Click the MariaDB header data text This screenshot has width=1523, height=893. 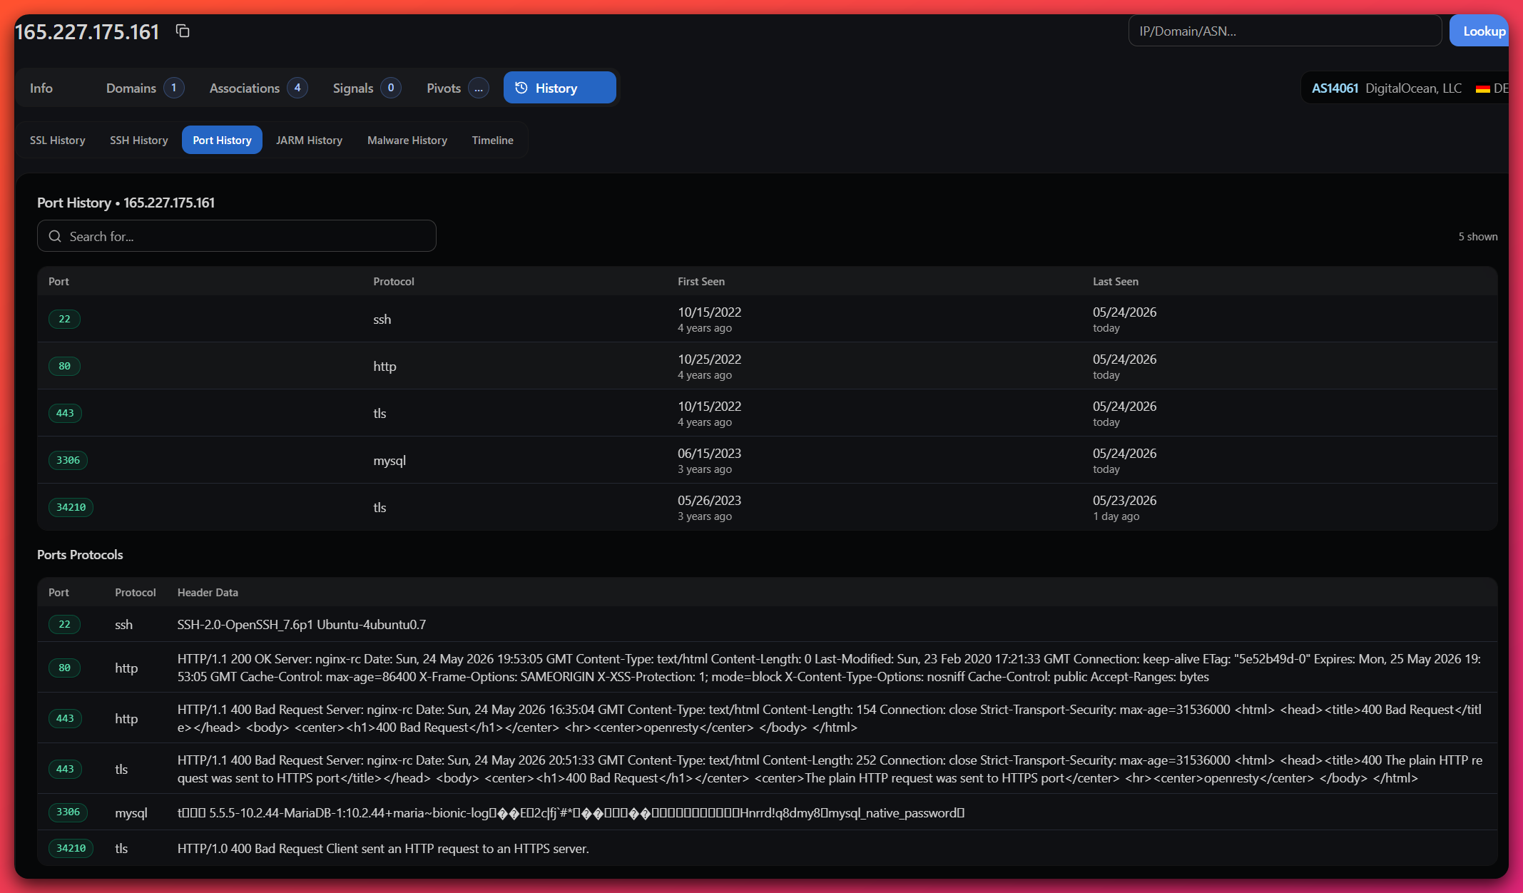[571, 812]
